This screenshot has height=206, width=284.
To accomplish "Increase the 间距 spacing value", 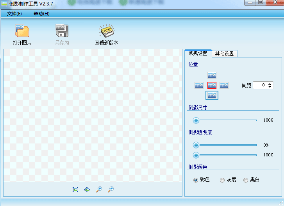I will (x=270, y=84).
